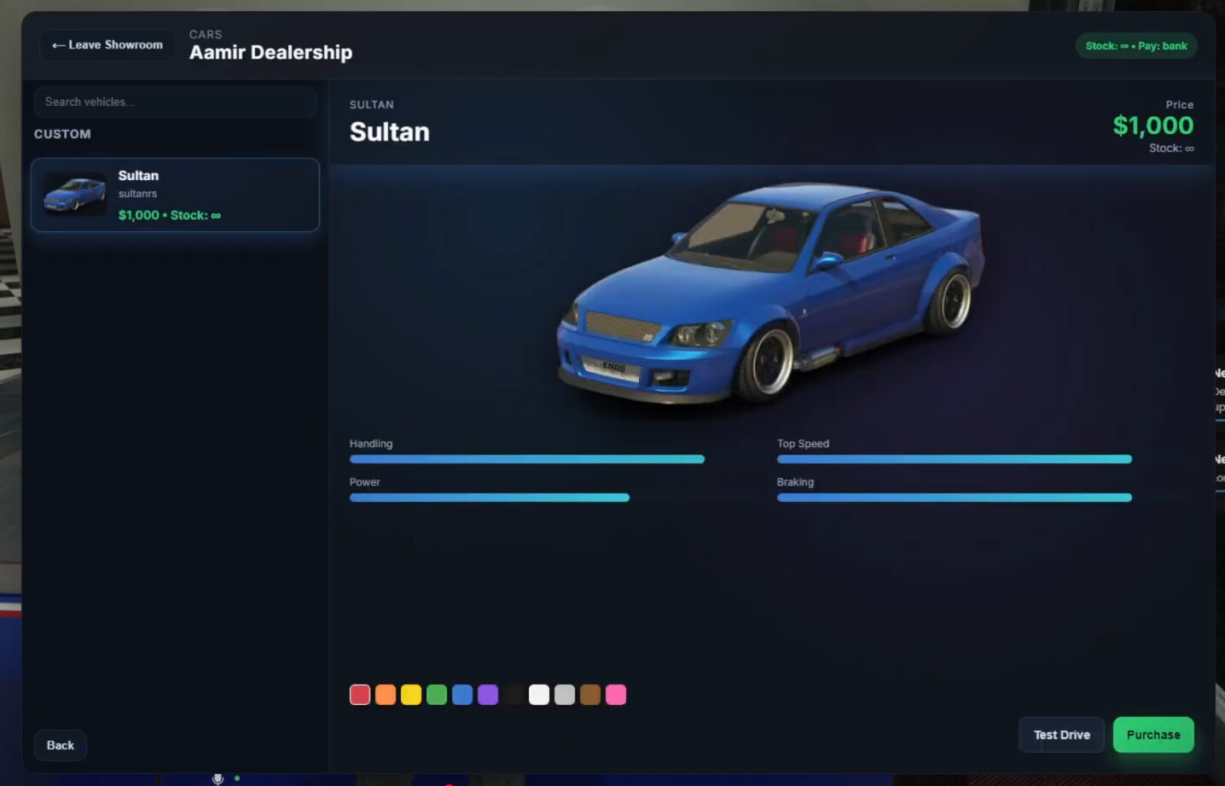Click the microphone icon at screen bottom

click(x=218, y=778)
